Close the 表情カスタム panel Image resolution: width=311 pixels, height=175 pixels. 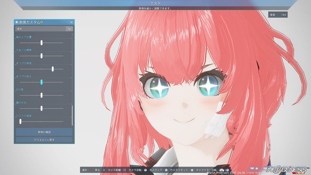point(72,22)
